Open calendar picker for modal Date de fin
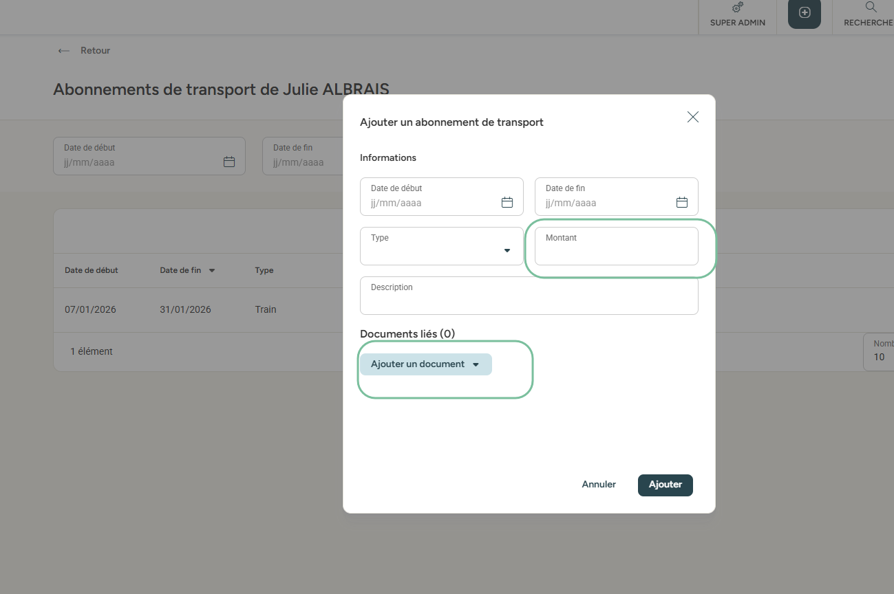The width and height of the screenshot is (894, 594). 682,202
